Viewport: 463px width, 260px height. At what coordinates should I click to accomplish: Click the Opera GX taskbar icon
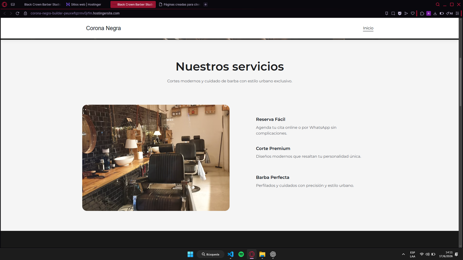click(x=252, y=254)
